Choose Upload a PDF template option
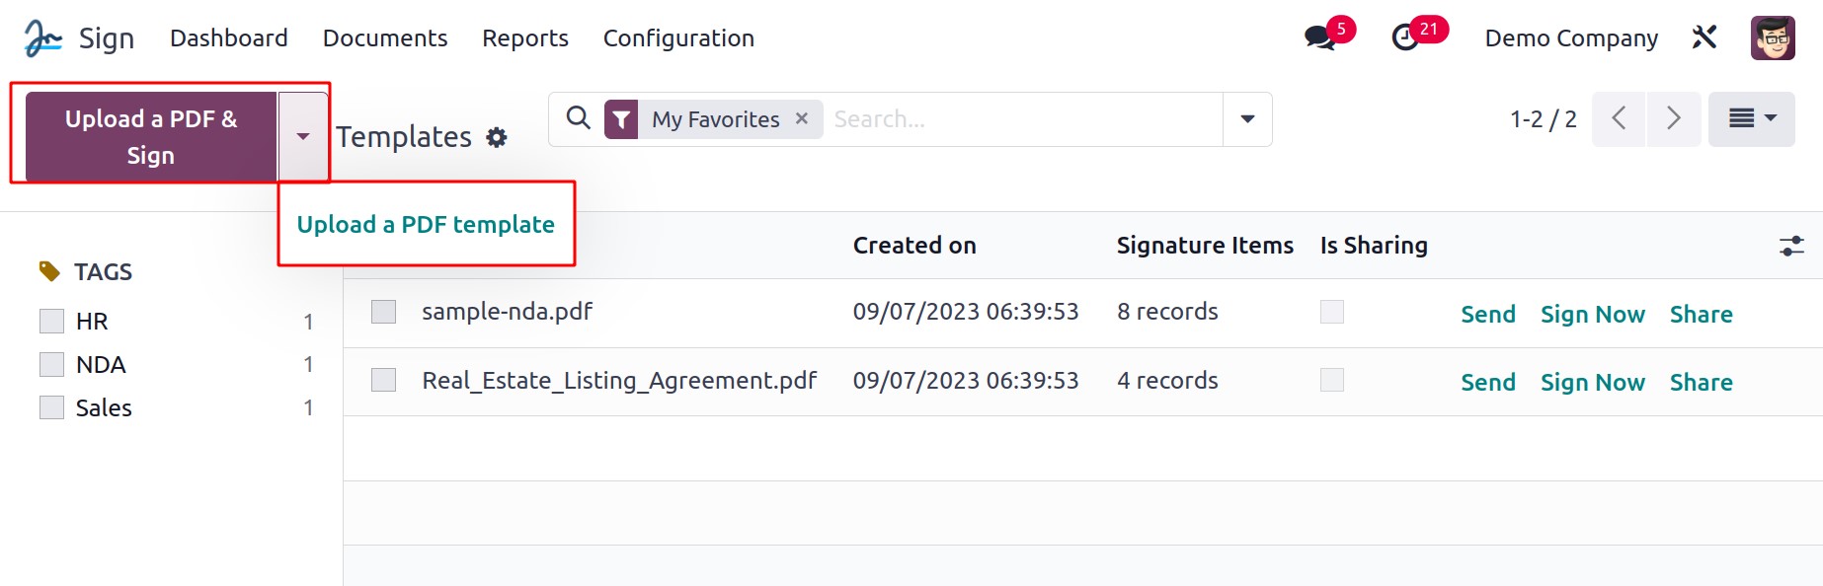Image resolution: width=1823 pixels, height=586 pixels. (x=426, y=225)
